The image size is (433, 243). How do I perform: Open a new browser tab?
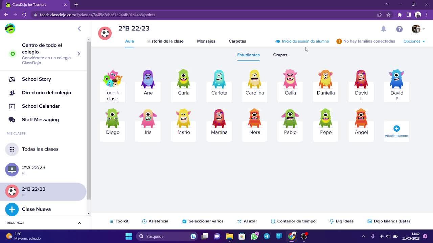76,5
